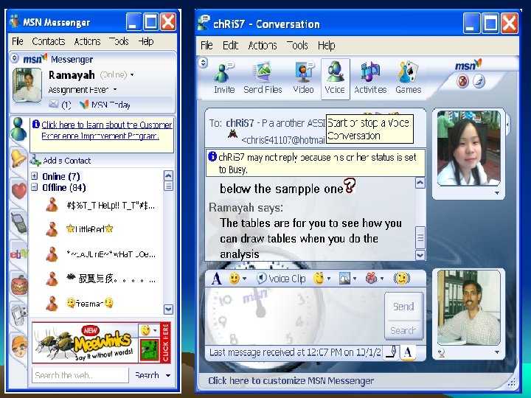Open Actions menu in MSN Messenger window
The height and width of the screenshot is (398, 531).
coord(87,41)
